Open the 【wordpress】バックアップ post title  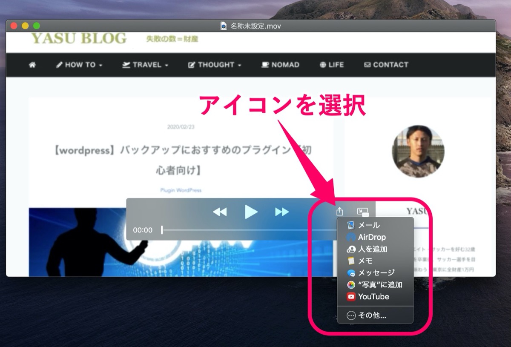tap(181, 160)
